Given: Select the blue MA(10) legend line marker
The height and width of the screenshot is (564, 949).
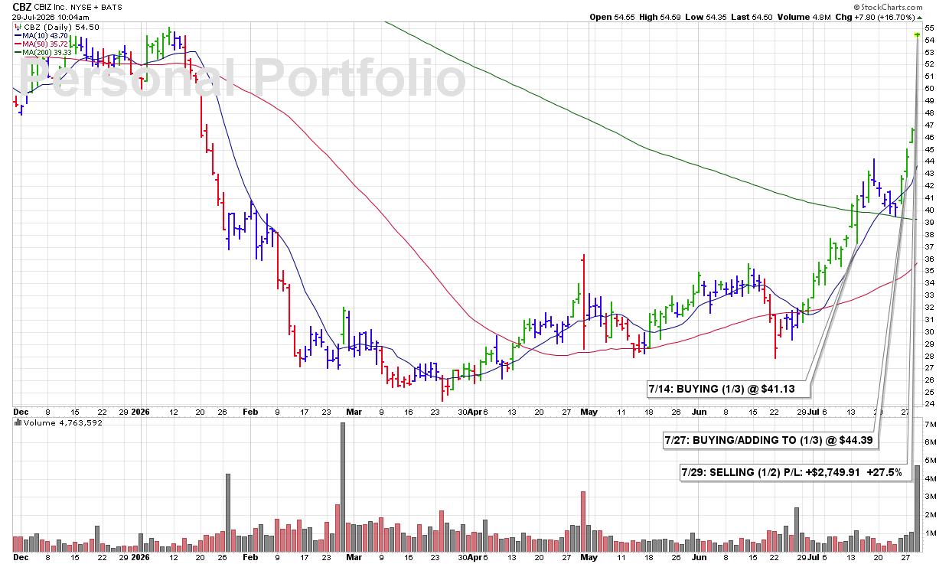Looking at the screenshot, I should click(x=18, y=36).
